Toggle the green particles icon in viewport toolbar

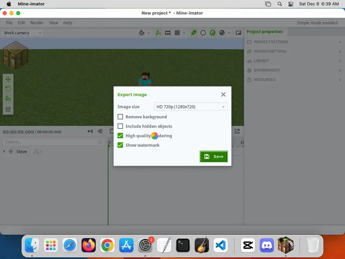coord(194,33)
